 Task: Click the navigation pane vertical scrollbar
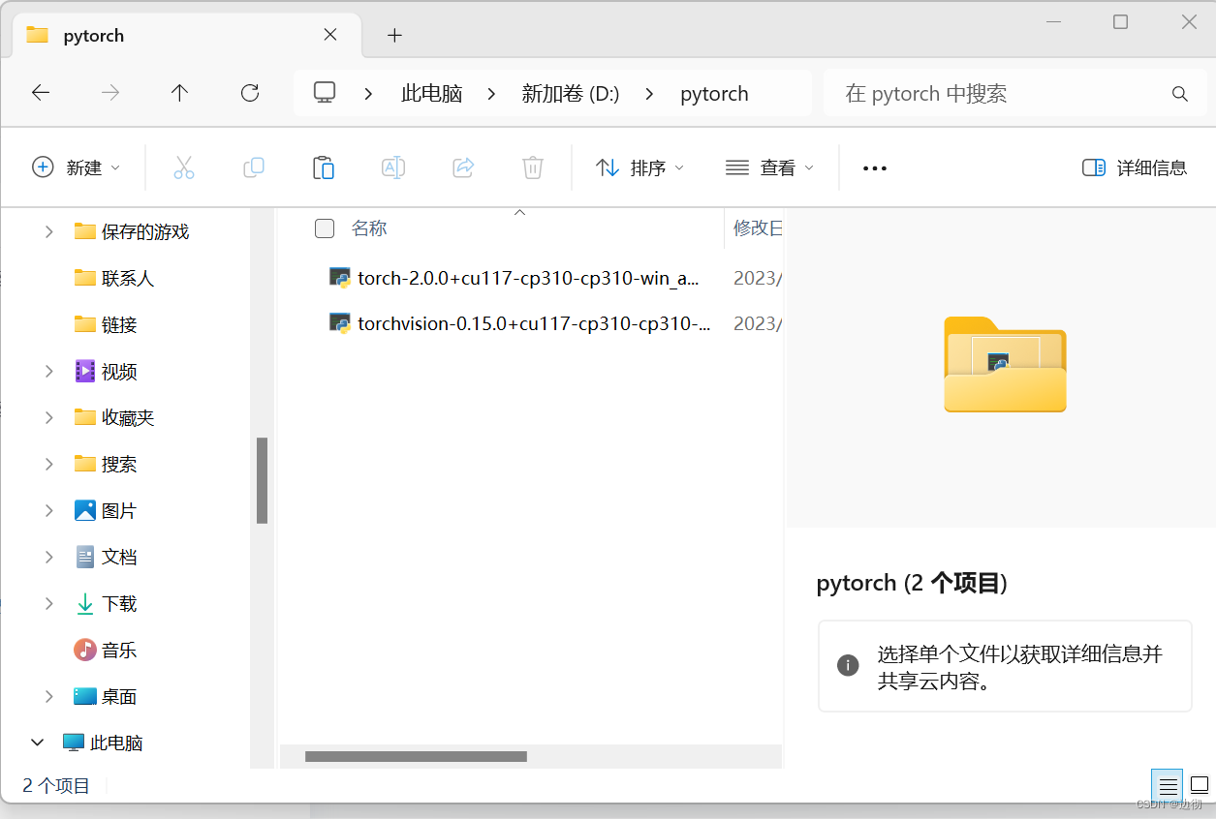tap(262, 481)
